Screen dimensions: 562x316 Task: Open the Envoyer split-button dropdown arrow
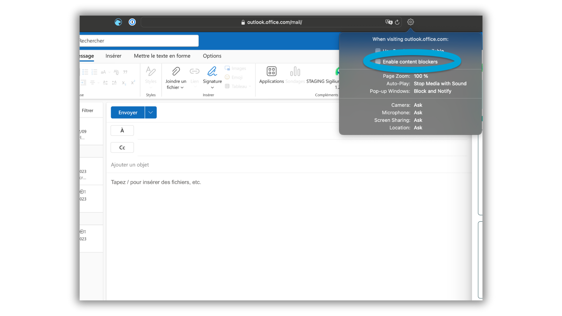point(151,112)
